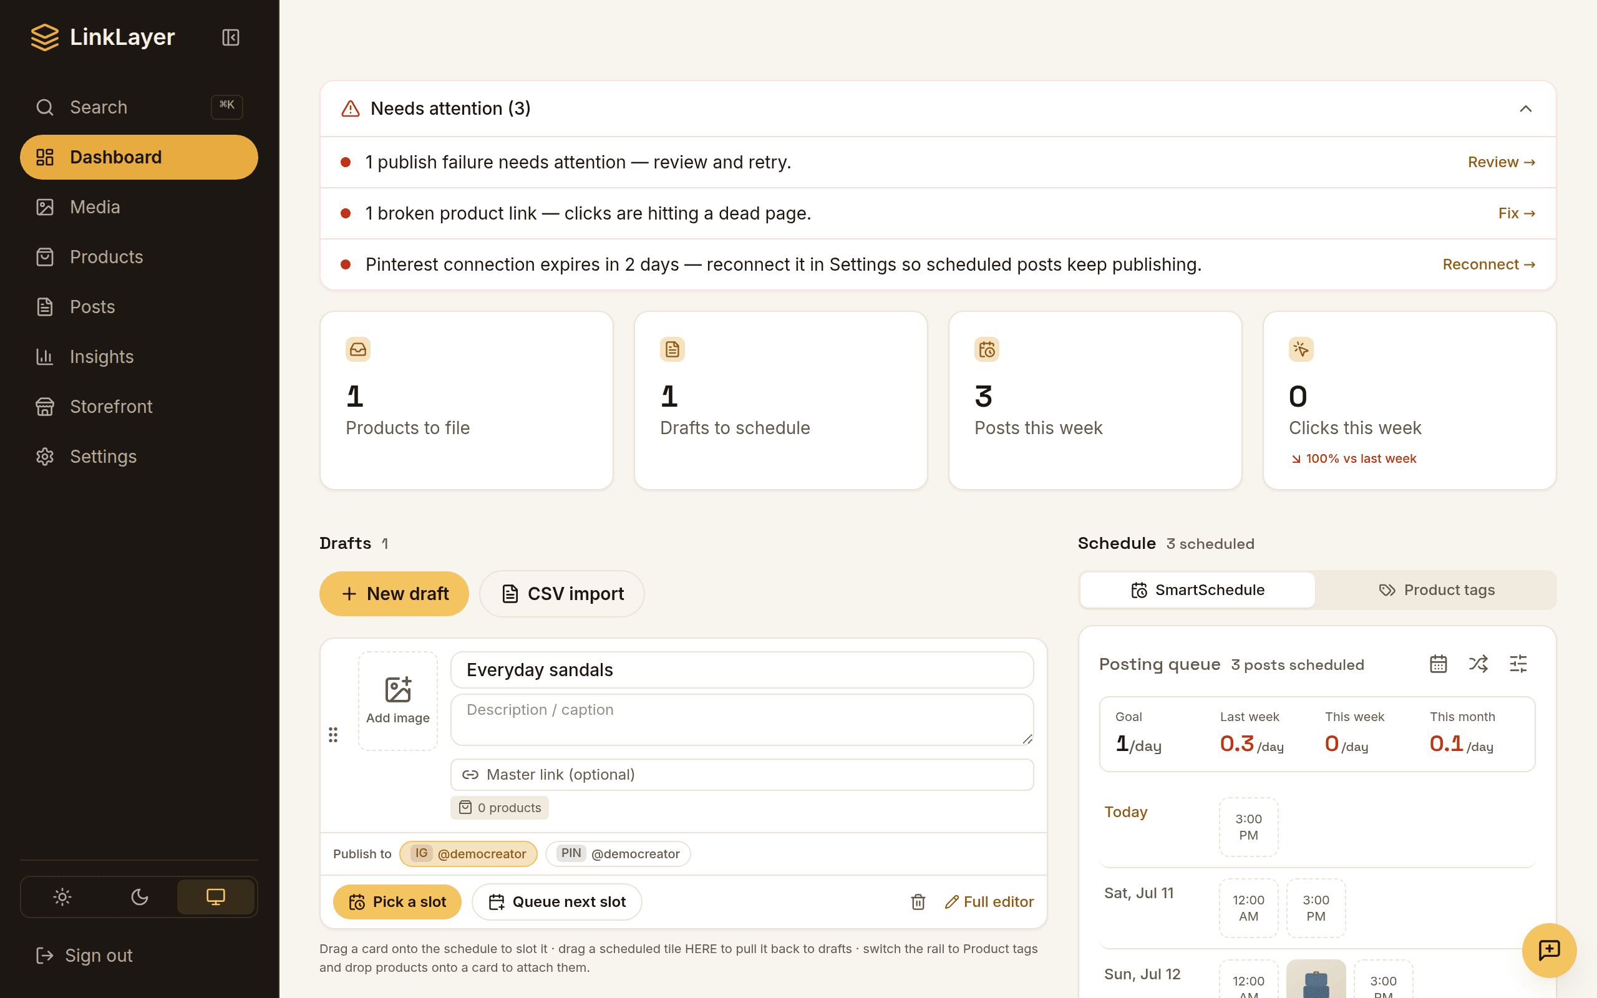Viewport: 1597px width, 998px height.
Task: Open the Storefront page
Action: tap(138, 407)
